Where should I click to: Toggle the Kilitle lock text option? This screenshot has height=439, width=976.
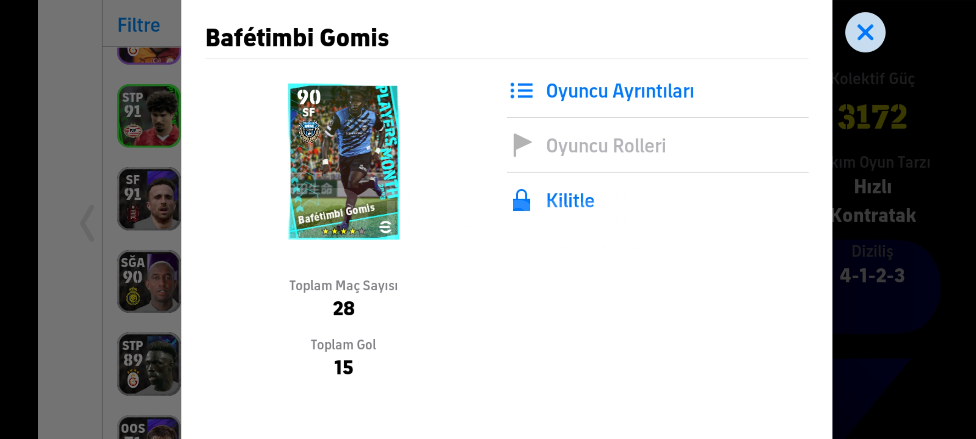[x=570, y=200]
